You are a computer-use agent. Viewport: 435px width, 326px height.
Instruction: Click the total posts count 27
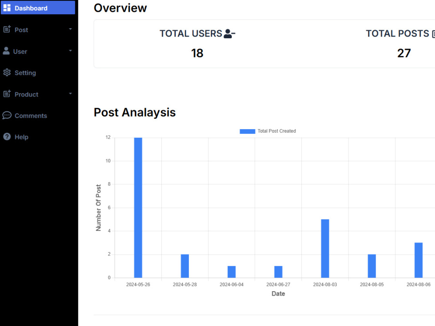pyautogui.click(x=404, y=53)
